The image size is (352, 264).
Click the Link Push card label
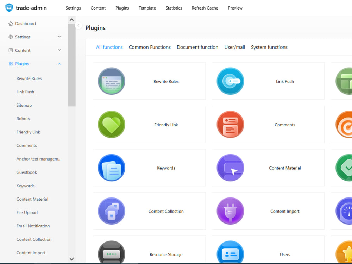click(285, 82)
